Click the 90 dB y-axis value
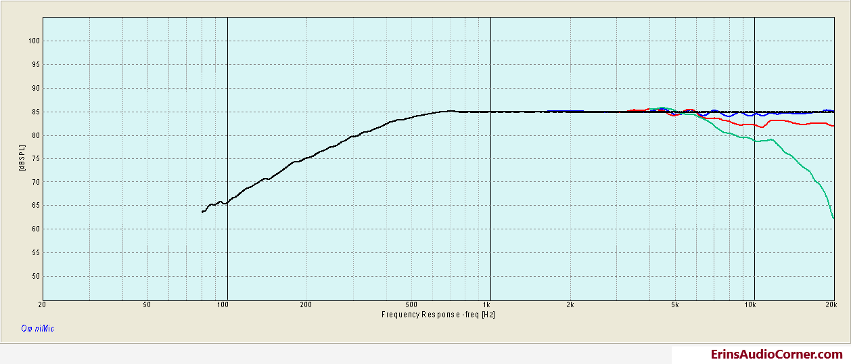Viewport: 851px width, 364px height. [x=37, y=89]
